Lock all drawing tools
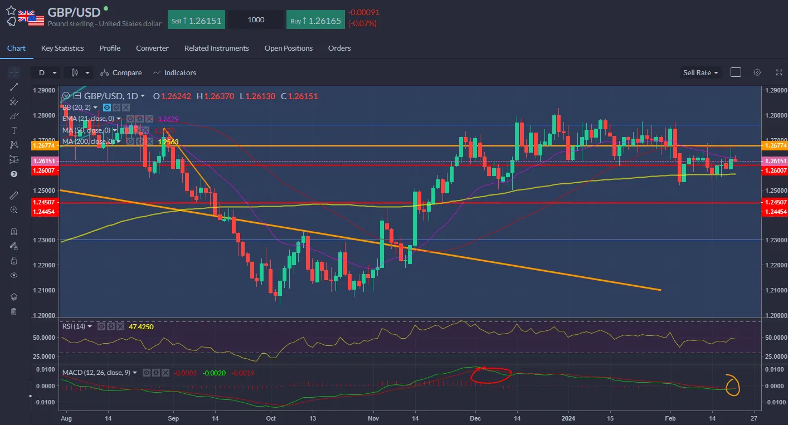Screen dimensions: 788x425 14,260
